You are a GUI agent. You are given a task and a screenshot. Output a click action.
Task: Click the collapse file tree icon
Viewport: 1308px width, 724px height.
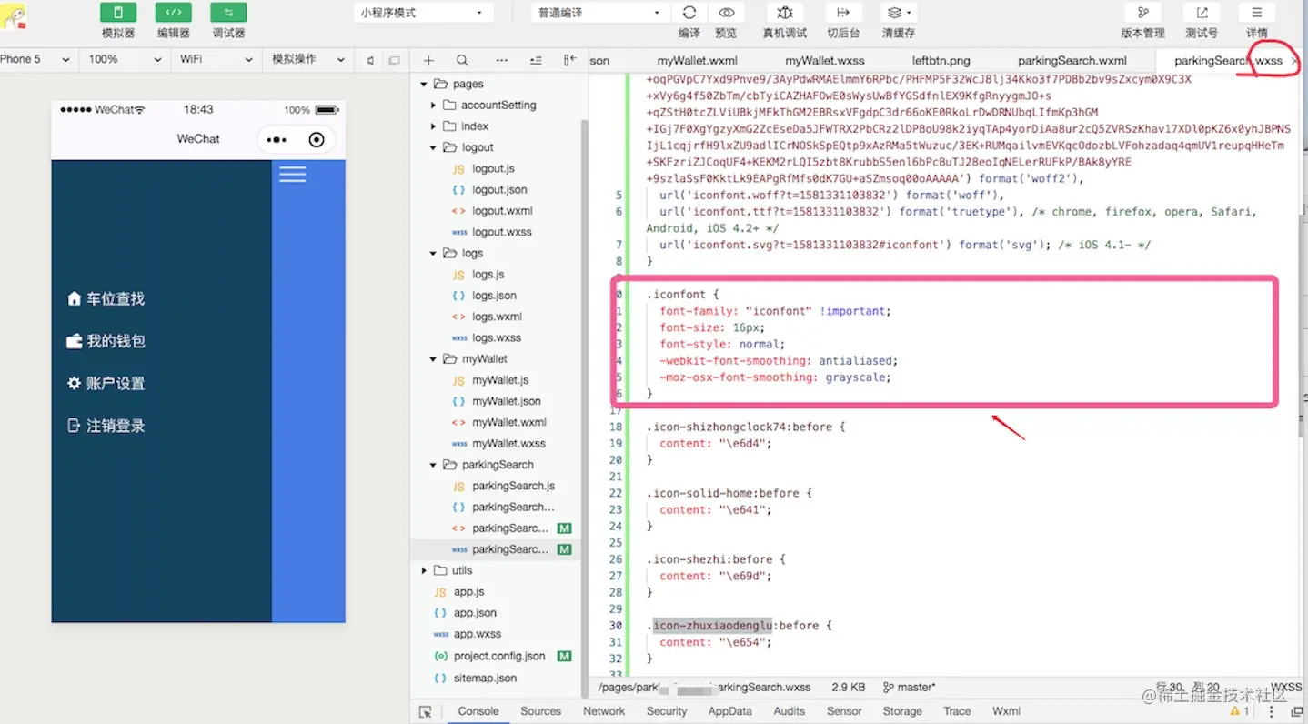pyautogui.click(x=536, y=60)
